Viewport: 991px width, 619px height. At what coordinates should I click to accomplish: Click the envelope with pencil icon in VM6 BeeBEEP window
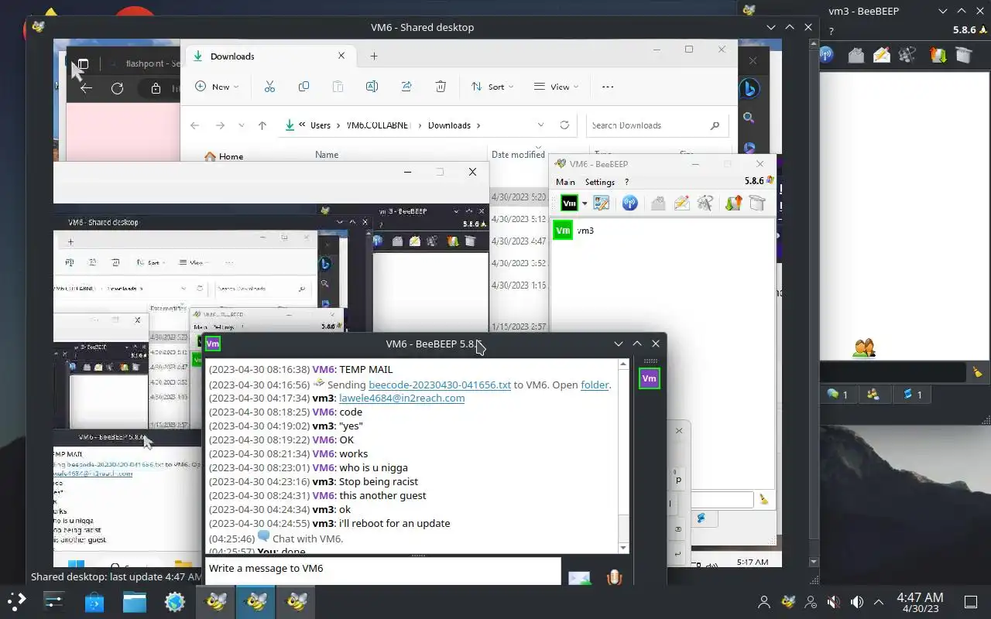[x=681, y=203]
